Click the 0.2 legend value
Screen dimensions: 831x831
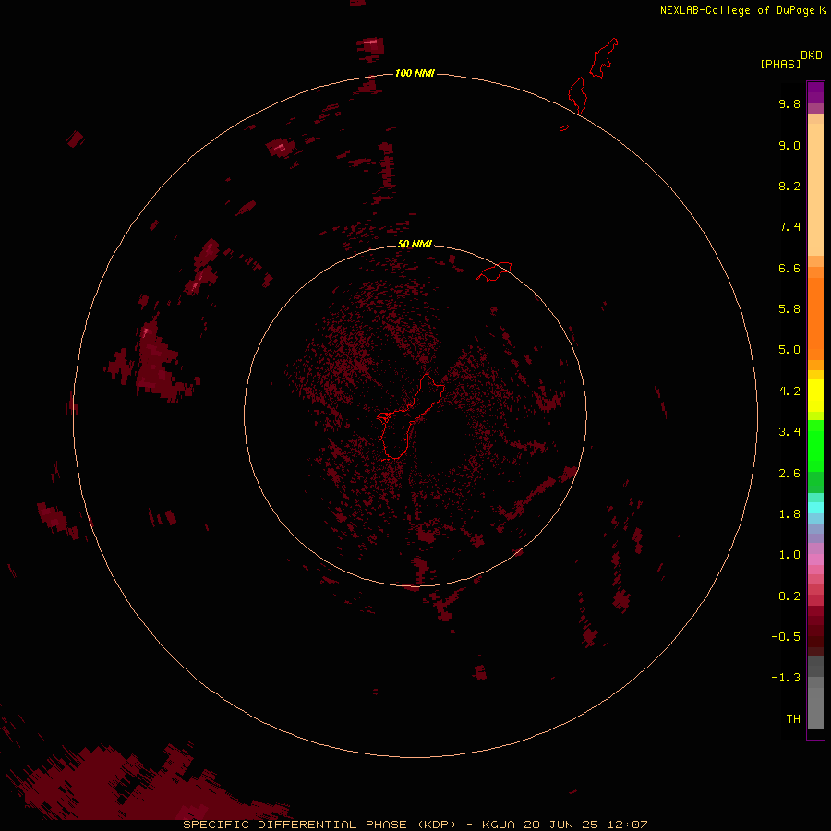pos(789,596)
